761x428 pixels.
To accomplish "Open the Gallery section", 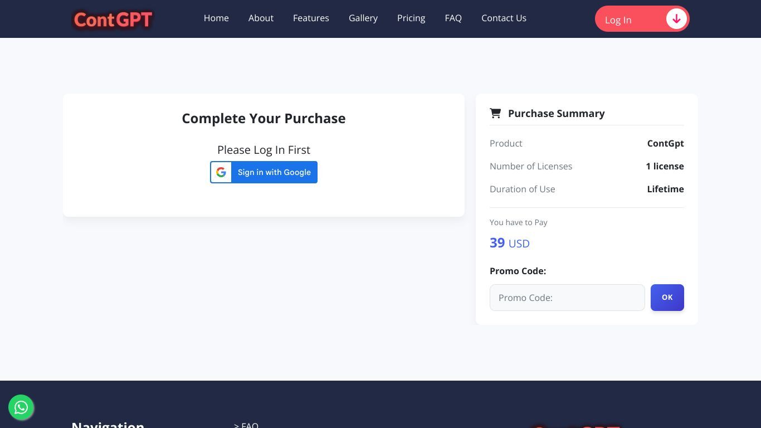I will [363, 18].
